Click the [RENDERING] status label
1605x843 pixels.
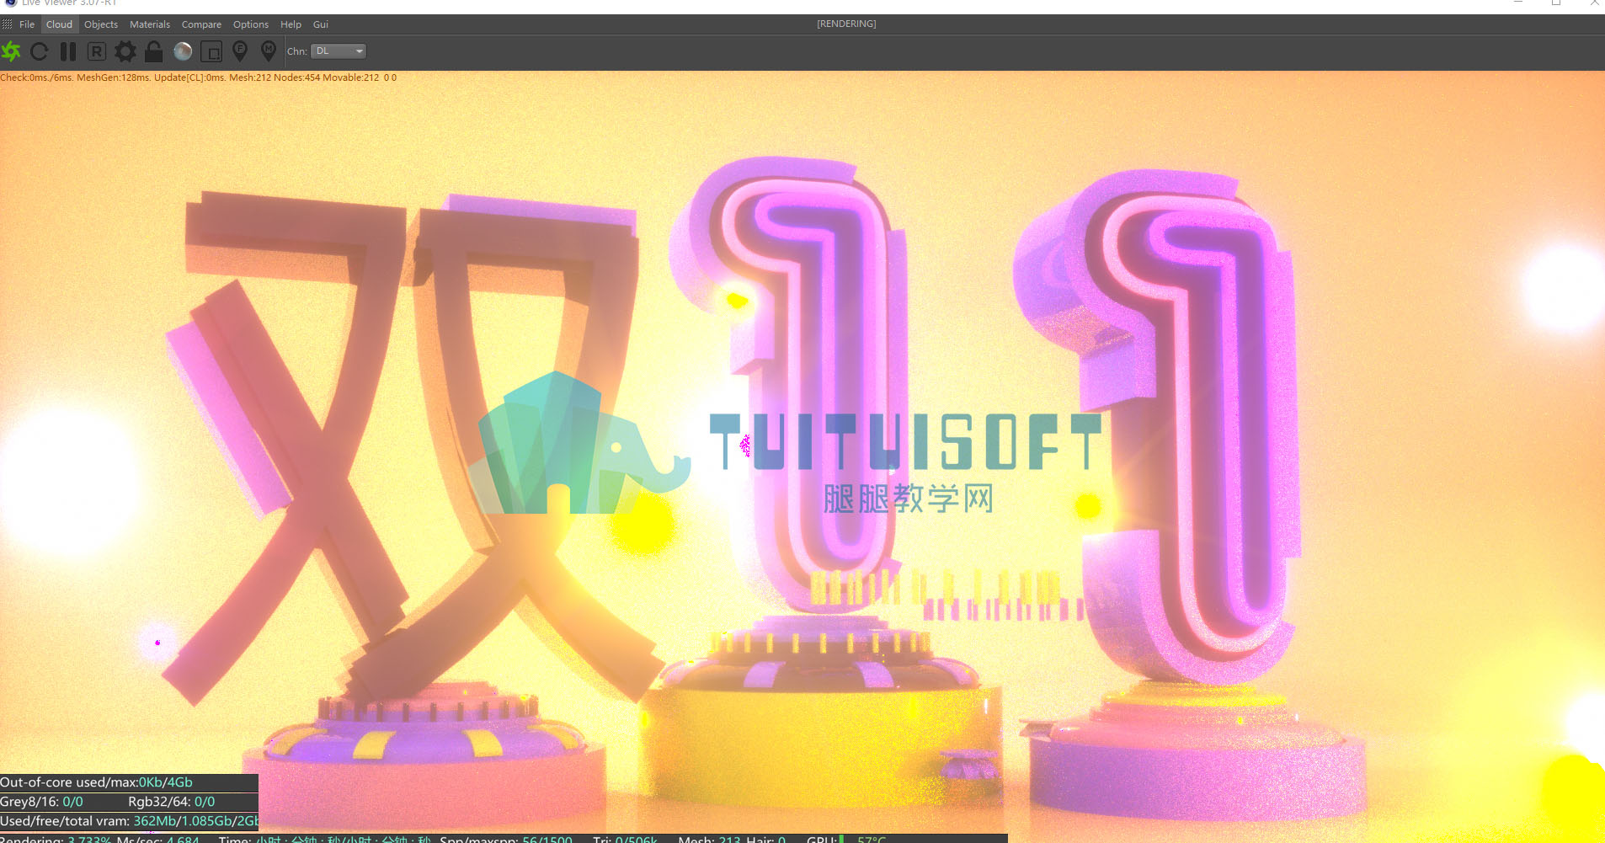(x=846, y=24)
